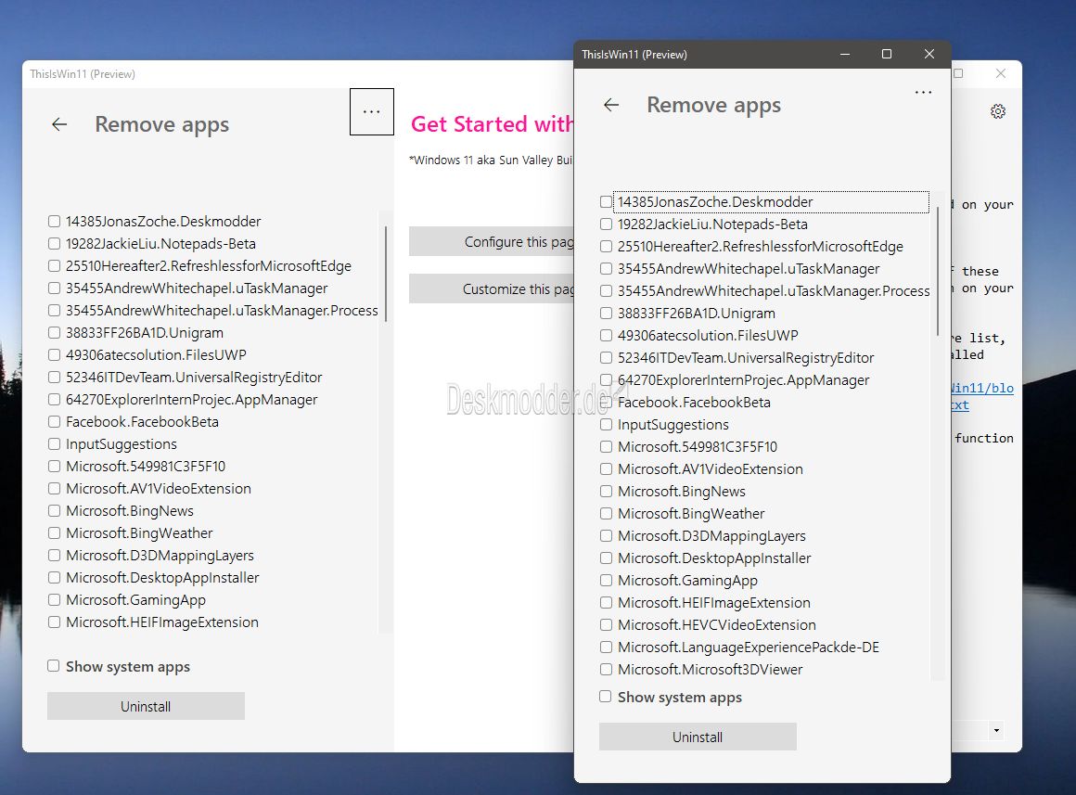Select Microsoft.D3DMappingLayers in the front window
Screen dimensions: 1076x795
point(606,535)
